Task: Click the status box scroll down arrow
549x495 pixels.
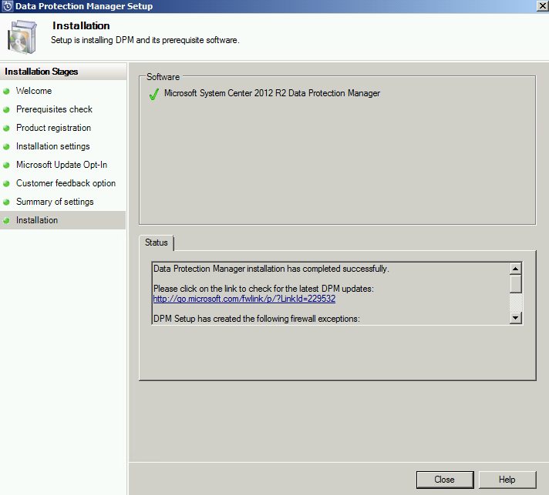Action: point(515,318)
